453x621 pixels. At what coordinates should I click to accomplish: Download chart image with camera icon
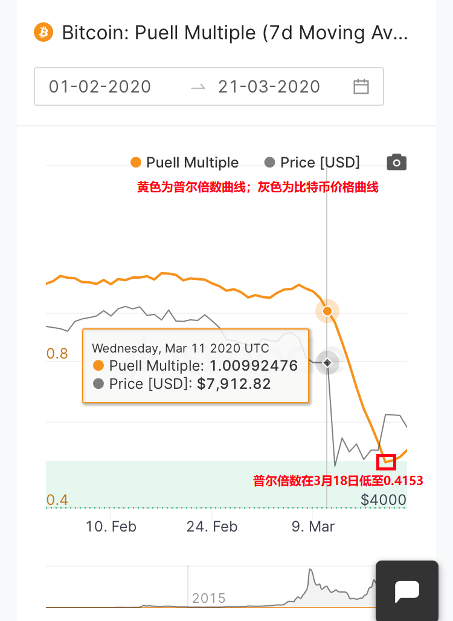pos(396,162)
